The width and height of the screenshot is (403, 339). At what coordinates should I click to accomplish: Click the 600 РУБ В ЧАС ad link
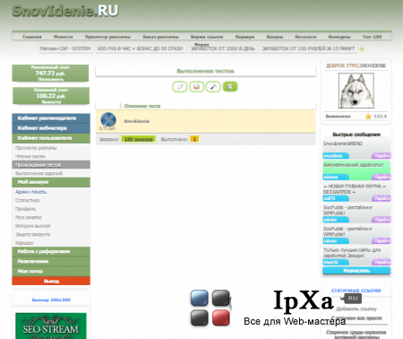141,48
